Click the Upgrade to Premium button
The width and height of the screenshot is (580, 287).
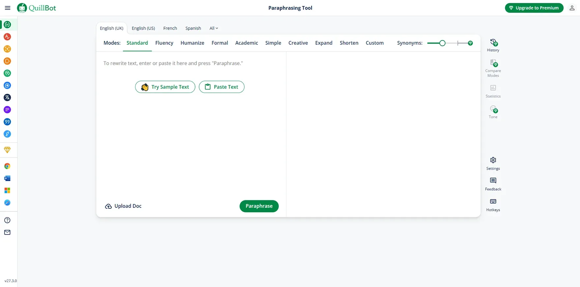click(x=534, y=8)
